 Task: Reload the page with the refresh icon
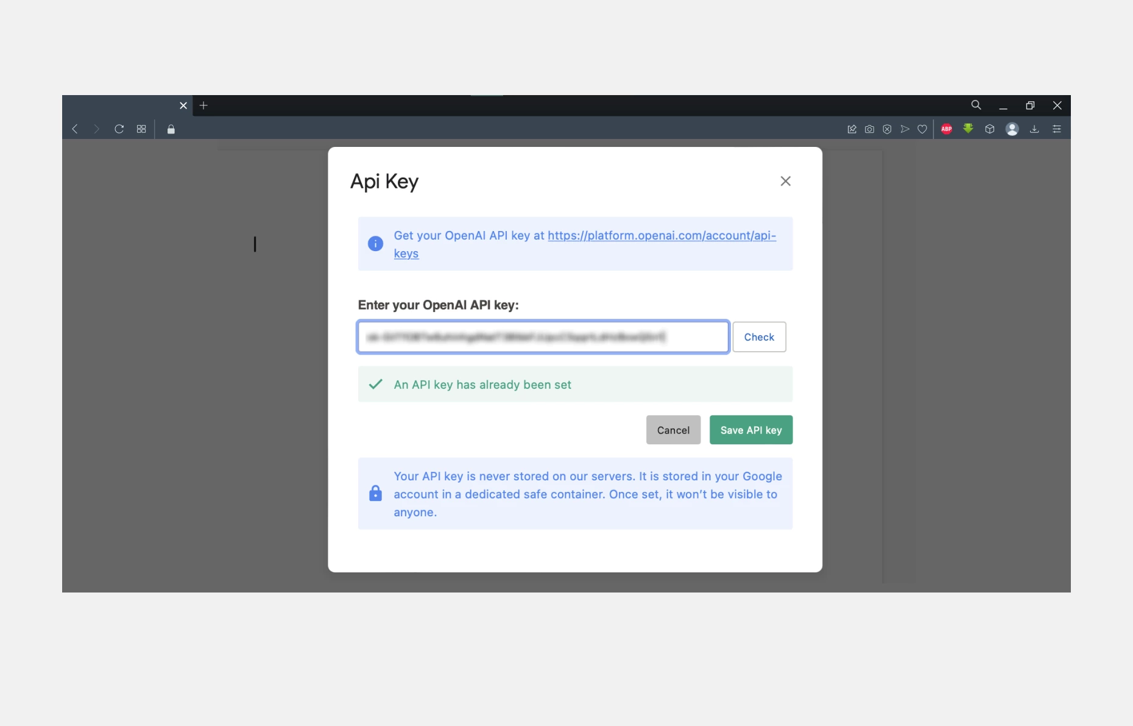tap(119, 129)
